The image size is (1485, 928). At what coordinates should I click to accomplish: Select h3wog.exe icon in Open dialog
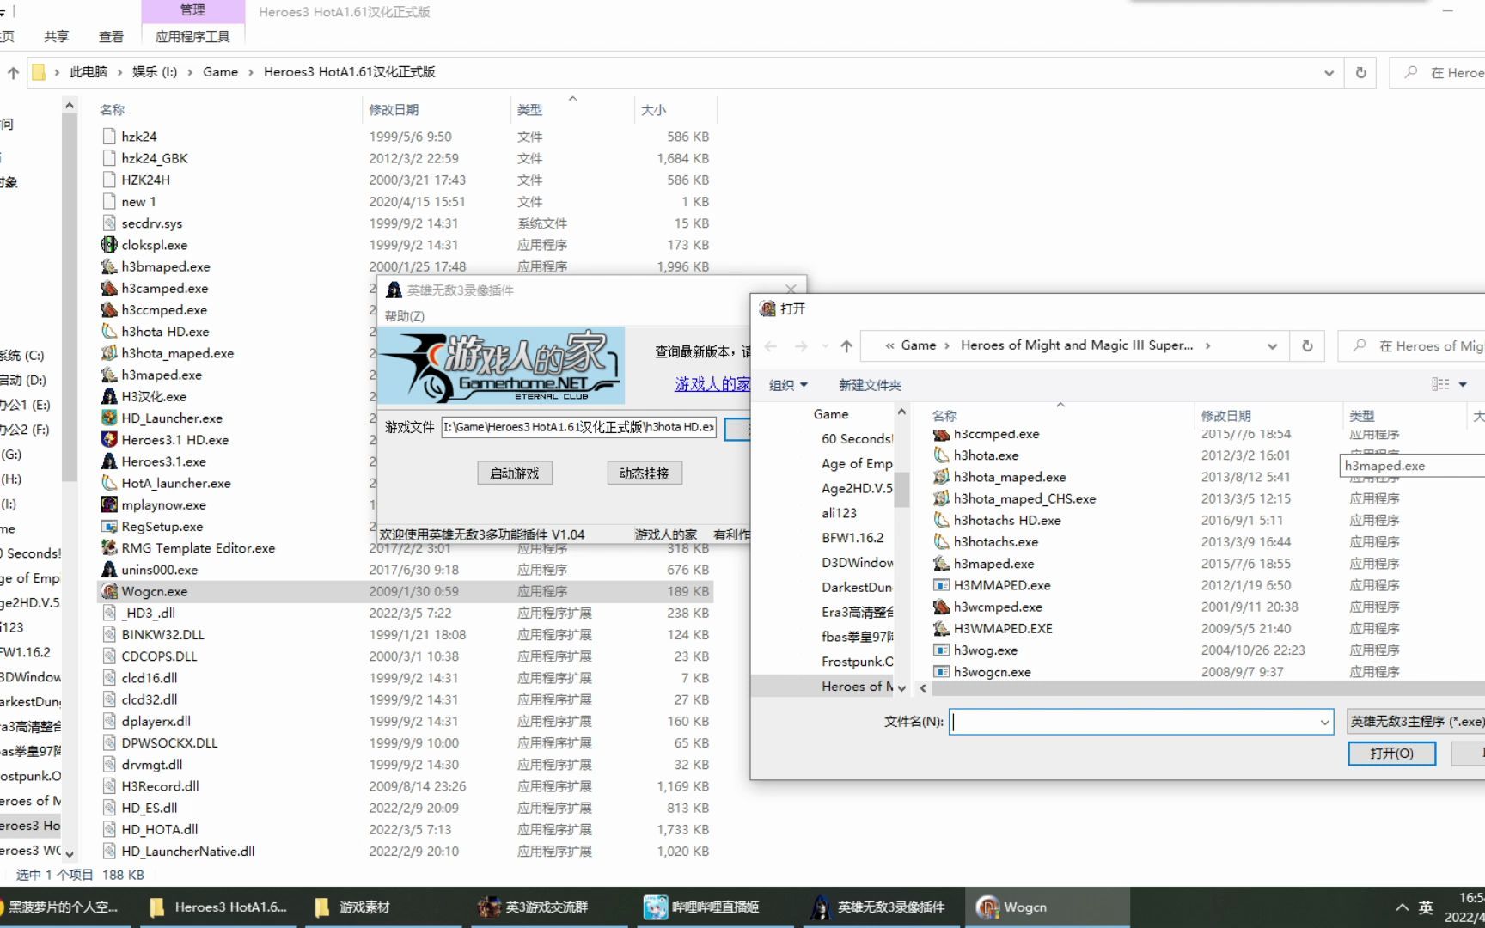(x=942, y=650)
